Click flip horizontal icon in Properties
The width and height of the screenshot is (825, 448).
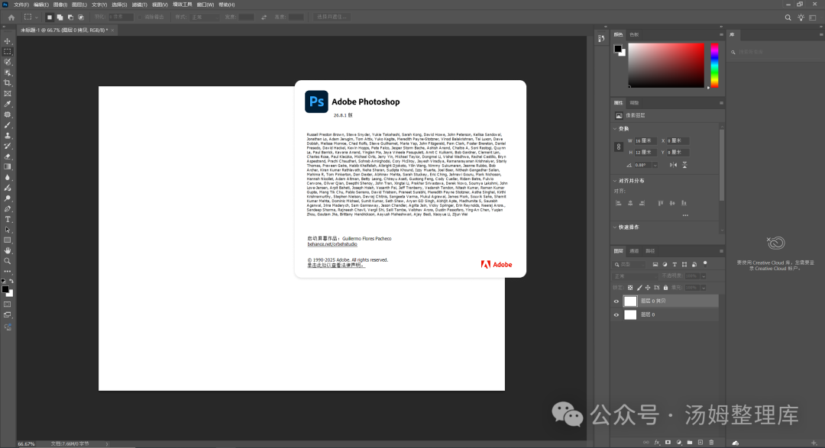[673, 165]
